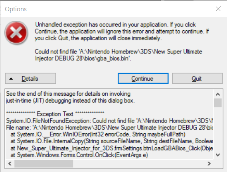Click the horizontal scrollbar right arrow
Image resolution: width=227 pixels, height=172 pixels.
pos(209,164)
